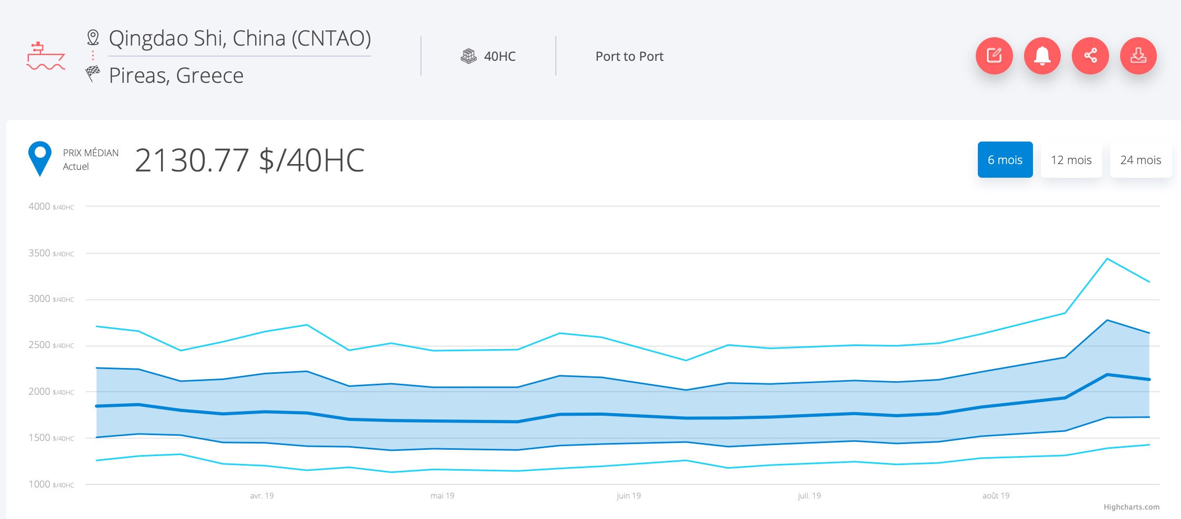Click the 4000 $/40HC axis label
Viewport: 1181px width, 519px height.
pos(51,207)
